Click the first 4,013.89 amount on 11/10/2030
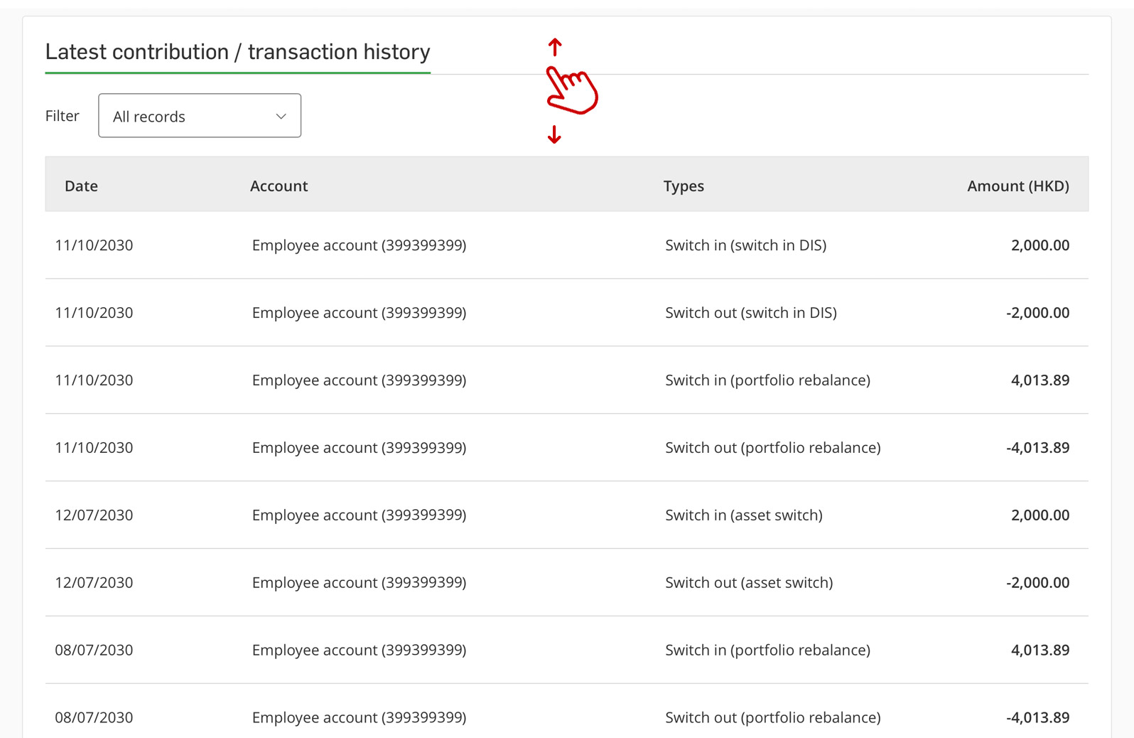 coord(1039,380)
